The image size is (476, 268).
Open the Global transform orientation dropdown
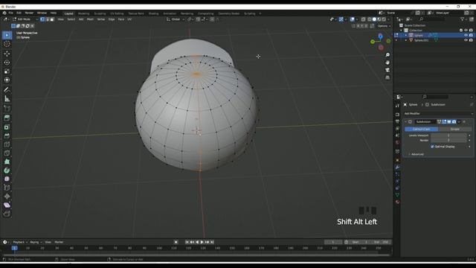coord(176,19)
